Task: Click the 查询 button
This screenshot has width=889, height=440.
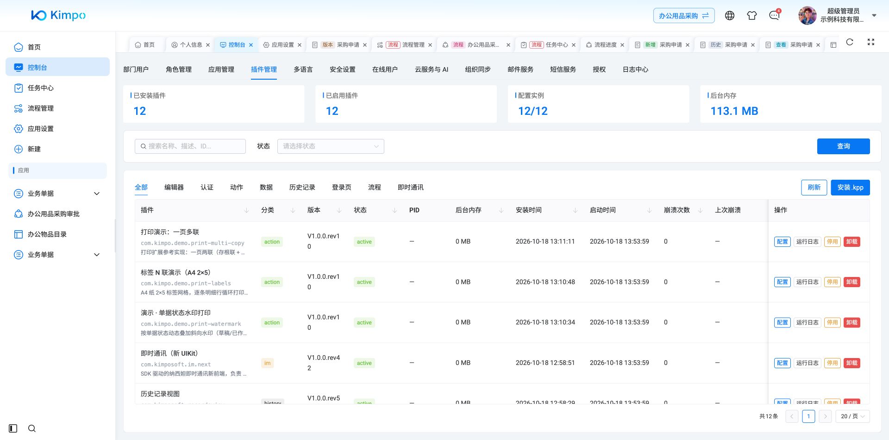Action: 844,146
